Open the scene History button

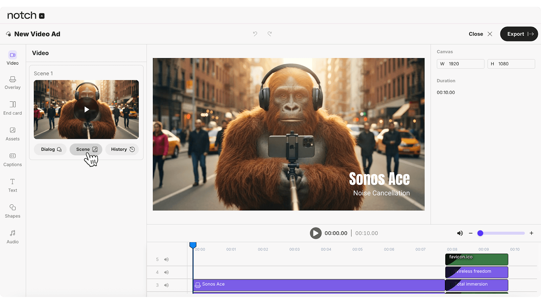click(x=122, y=149)
